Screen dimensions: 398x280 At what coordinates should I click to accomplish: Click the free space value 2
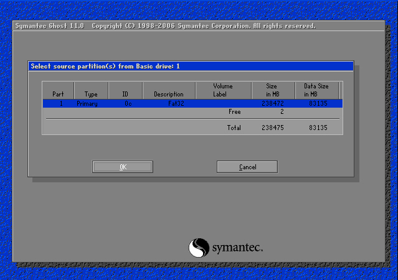point(282,111)
